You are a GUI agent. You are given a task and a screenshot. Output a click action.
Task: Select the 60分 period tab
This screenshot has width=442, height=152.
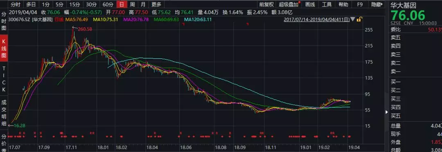coord(108,4)
